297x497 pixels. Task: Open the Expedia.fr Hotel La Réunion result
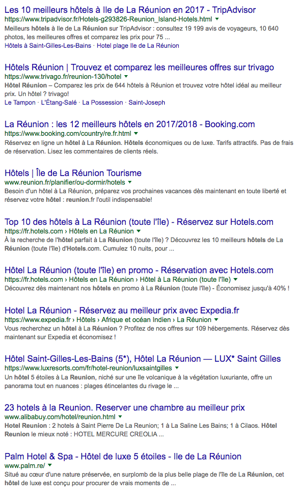click(x=122, y=310)
